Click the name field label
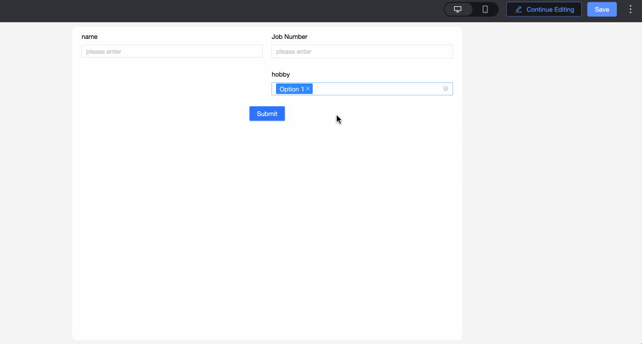 pos(89,37)
